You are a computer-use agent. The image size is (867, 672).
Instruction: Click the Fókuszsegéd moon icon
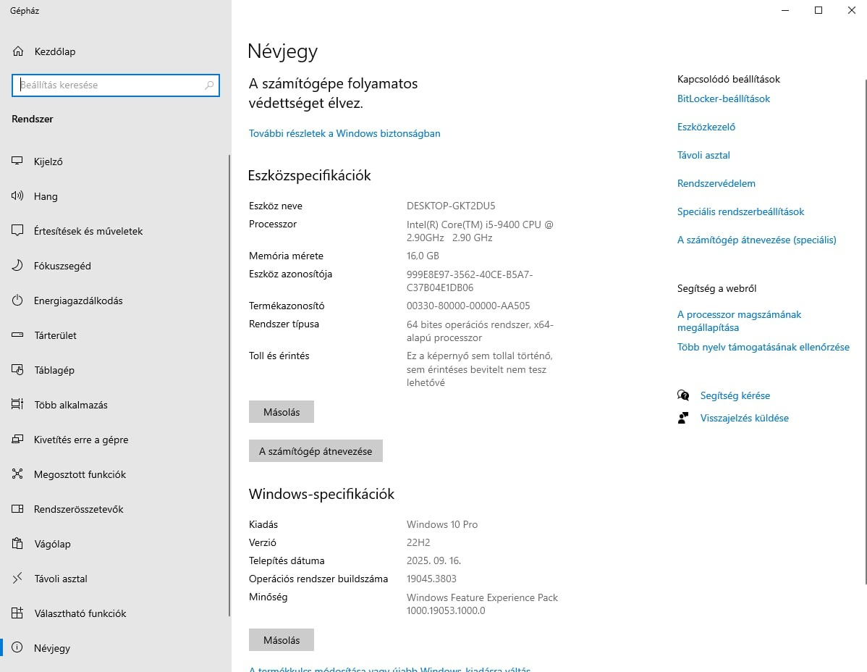click(x=18, y=266)
